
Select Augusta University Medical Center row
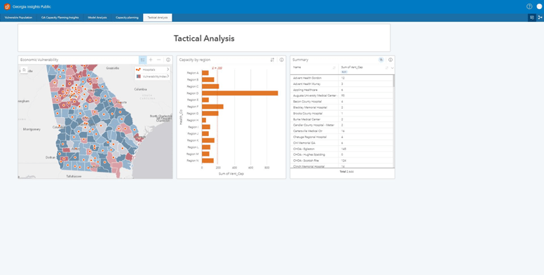click(341, 95)
